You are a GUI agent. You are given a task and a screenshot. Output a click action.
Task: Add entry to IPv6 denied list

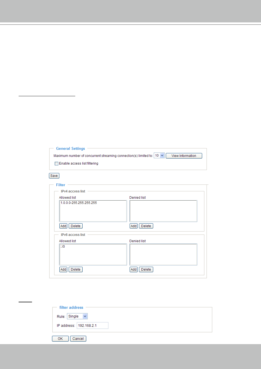(134, 270)
